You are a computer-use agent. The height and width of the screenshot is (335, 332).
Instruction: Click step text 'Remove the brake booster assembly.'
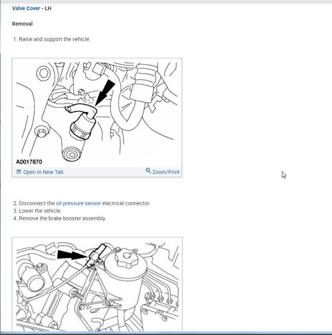[62, 218]
